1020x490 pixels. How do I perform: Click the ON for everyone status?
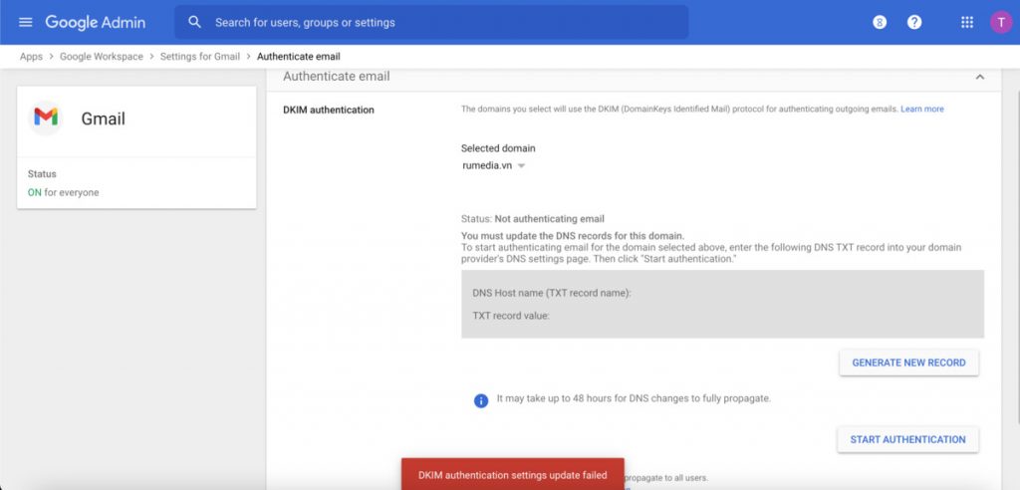click(x=63, y=192)
